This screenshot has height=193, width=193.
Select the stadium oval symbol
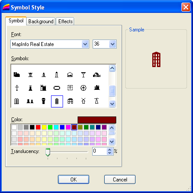(x=57, y=88)
